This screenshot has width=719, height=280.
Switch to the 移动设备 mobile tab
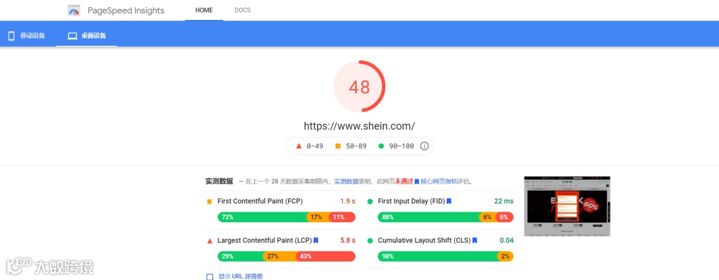[x=27, y=36]
